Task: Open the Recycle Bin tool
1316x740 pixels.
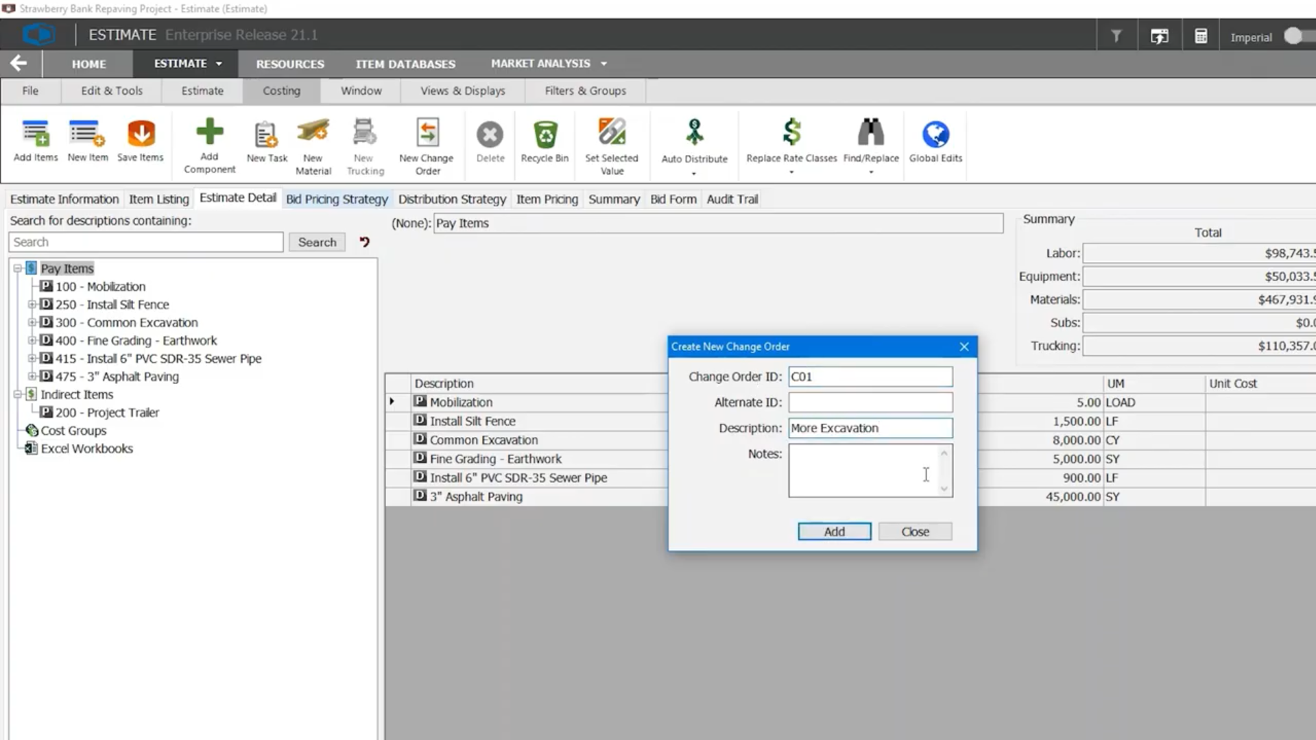Action: click(545, 134)
